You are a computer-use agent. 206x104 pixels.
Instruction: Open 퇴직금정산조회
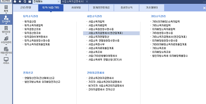click(x=32, y=29)
